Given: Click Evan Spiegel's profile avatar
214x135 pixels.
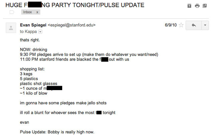Looking at the screenshot, I should [x=11, y=27].
